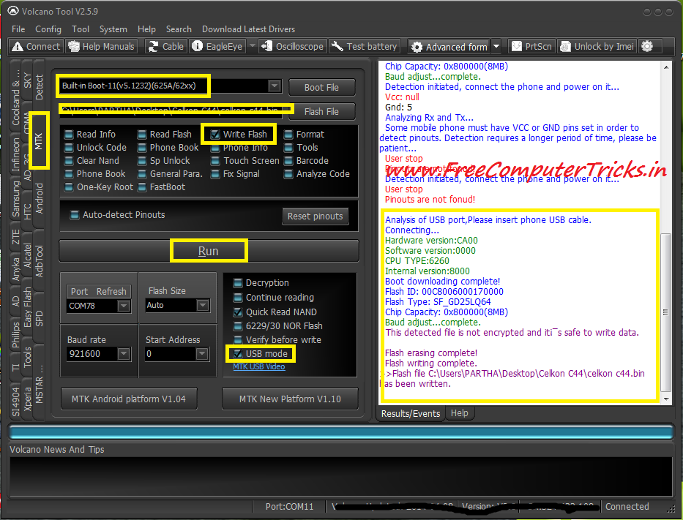
Task: Expand the EagleEye dropdown arrow
Action: click(253, 45)
